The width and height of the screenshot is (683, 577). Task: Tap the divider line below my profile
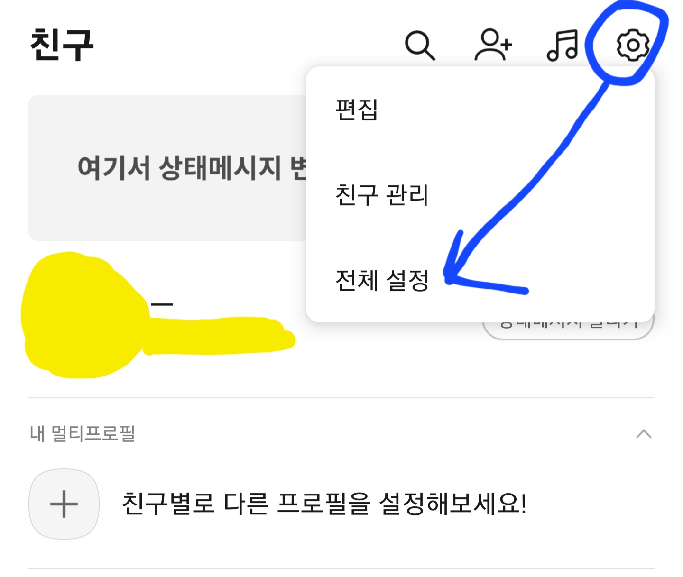click(341, 398)
